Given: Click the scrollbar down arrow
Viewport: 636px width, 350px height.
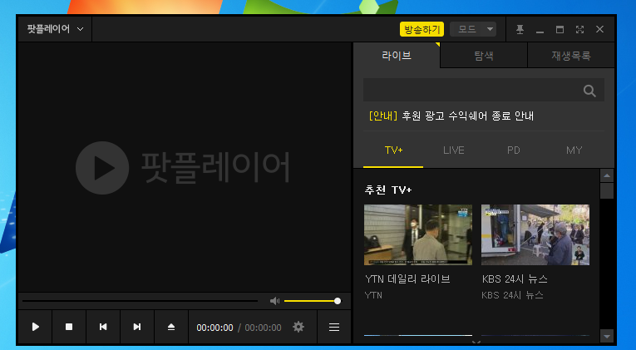Looking at the screenshot, I should (607, 336).
